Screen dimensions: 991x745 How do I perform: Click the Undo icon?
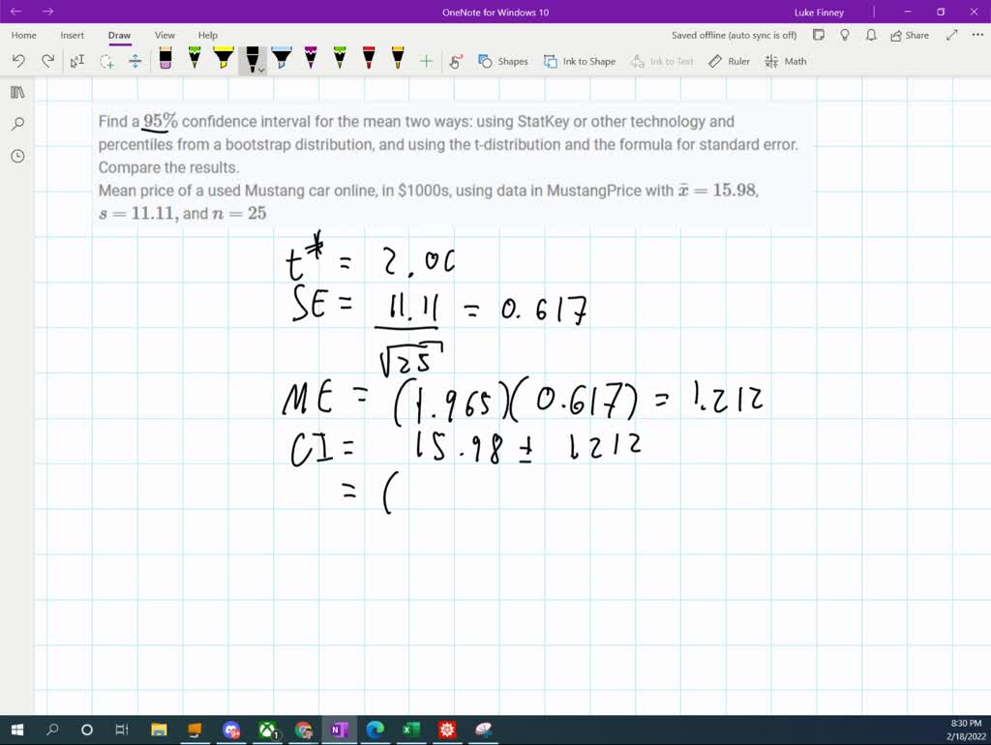17,61
